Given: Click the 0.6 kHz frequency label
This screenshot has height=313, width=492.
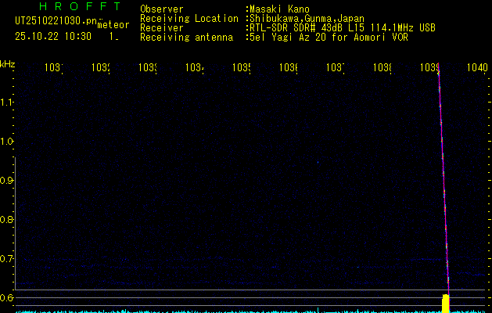Looking at the screenshot, I should click(5, 297).
